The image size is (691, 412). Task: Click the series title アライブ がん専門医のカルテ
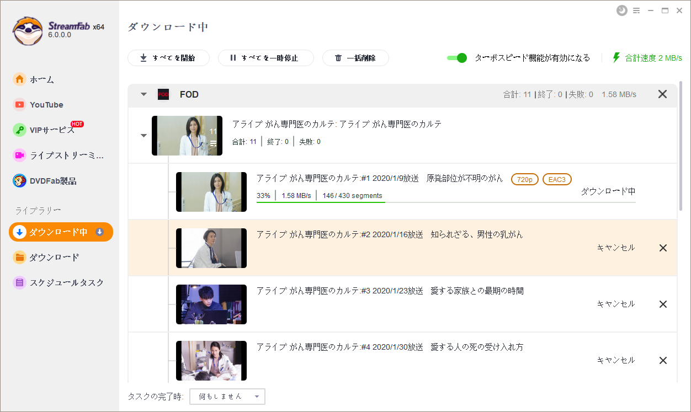coord(337,124)
